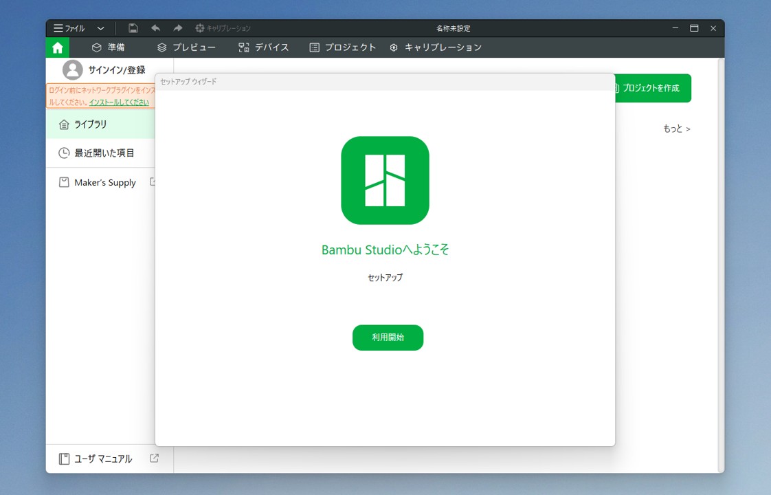This screenshot has width=771, height=495.
Task: Click the プロジェクトを作成 button
Action: pyautogui.click(x=653, y=88)
